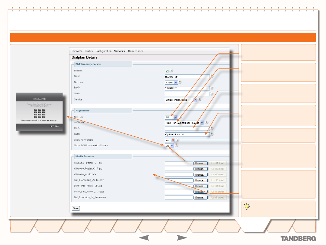The height and width of the screenshot is (245, 326).
Task: Switch to the Status tab
Action: tap(89, 51)
